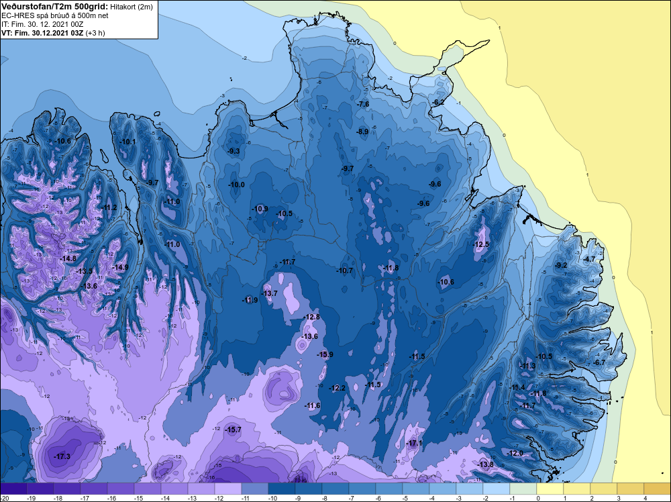Click the -17.1 temperature value
The image size is (671, 502).
(x=414, y=443)
